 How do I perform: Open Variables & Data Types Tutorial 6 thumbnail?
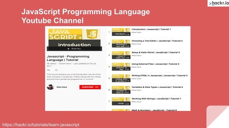click(121, 90)
